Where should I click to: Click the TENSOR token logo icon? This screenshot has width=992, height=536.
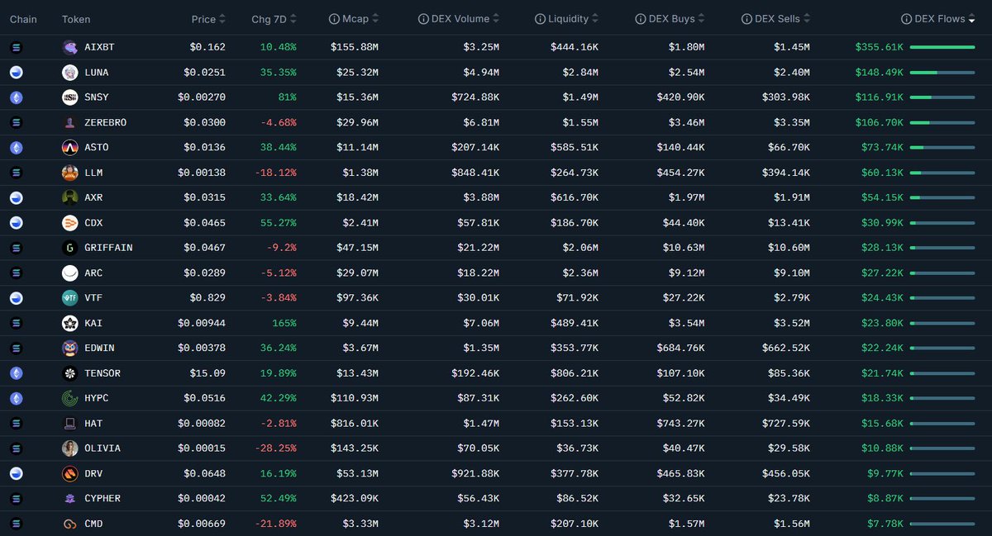click(x=70, y=373)
